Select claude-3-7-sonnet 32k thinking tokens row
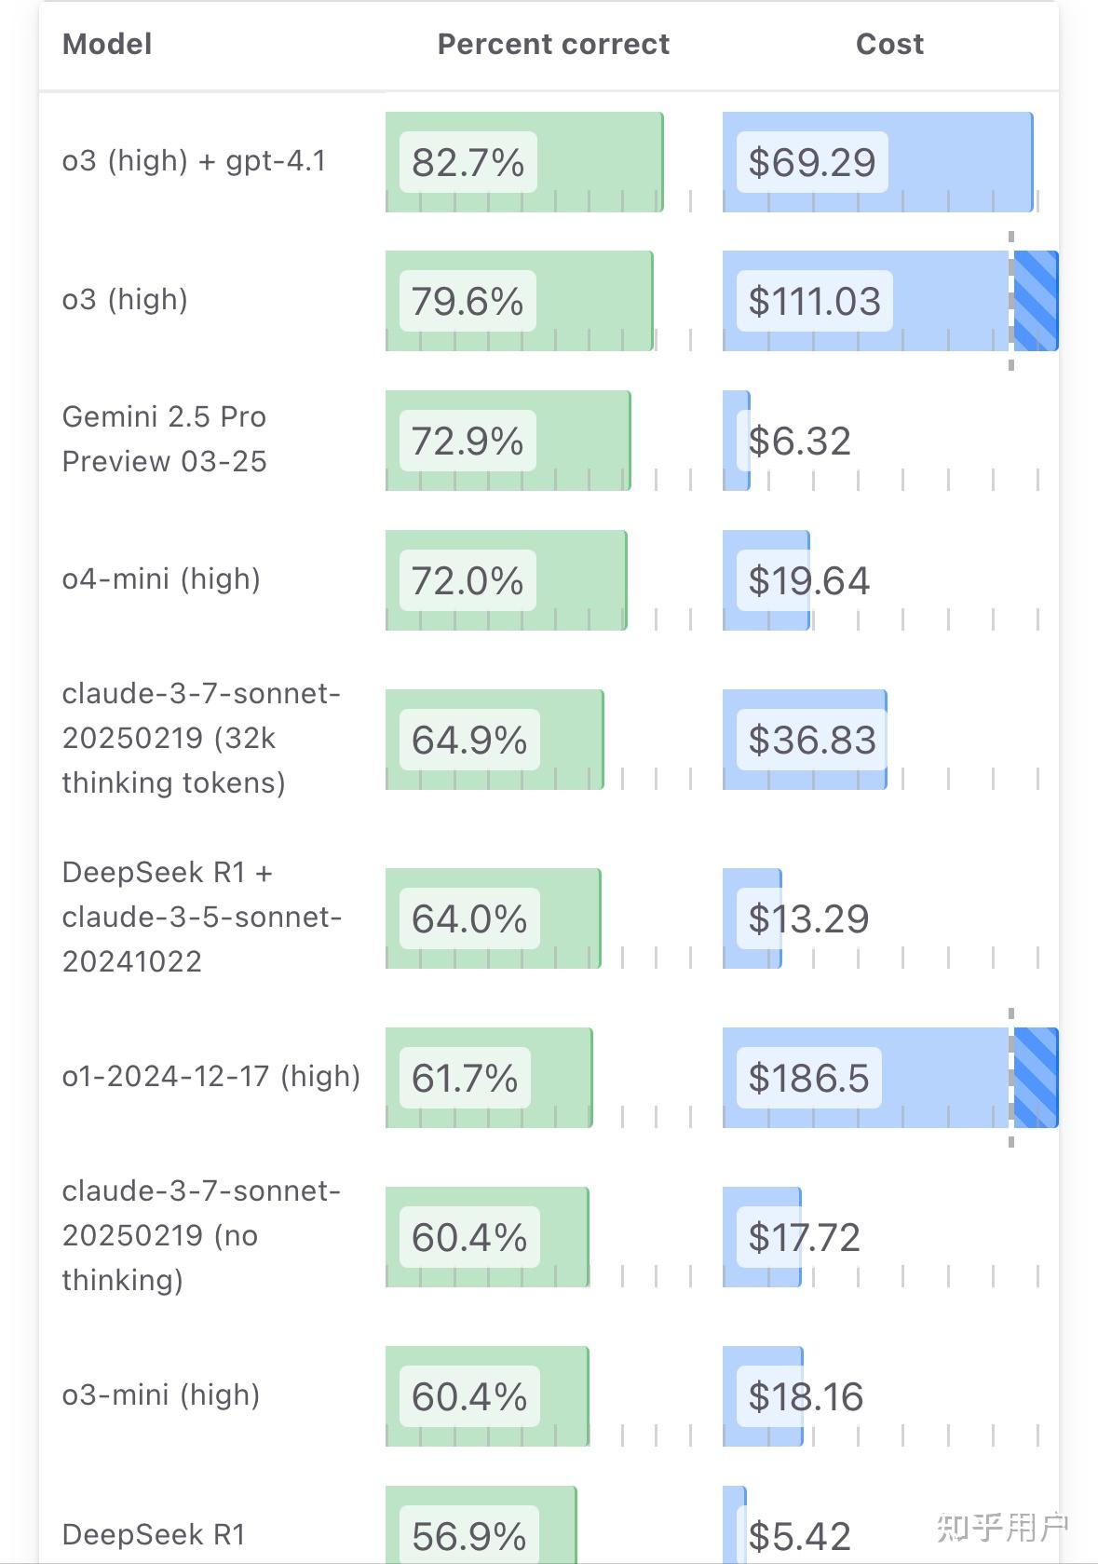The height and width of the screenshot is (1564, 1098). pos(200,738)
